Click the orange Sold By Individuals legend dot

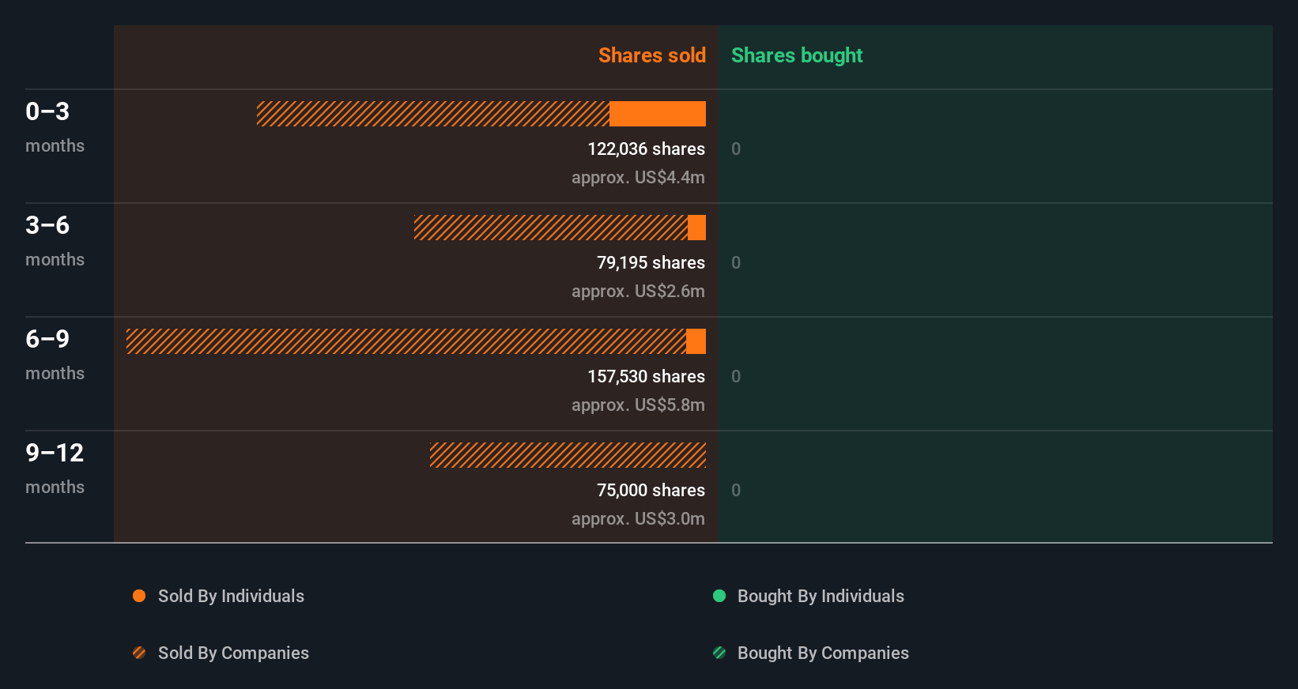[x=139, y=596]
